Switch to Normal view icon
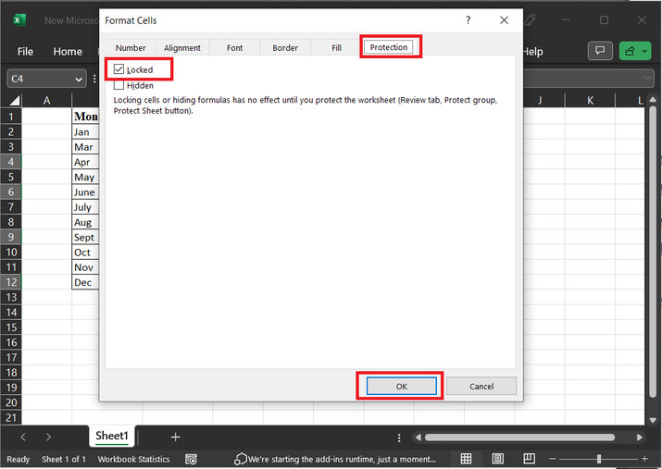Screen dimensions: 662x469 [x=467, y=459]
